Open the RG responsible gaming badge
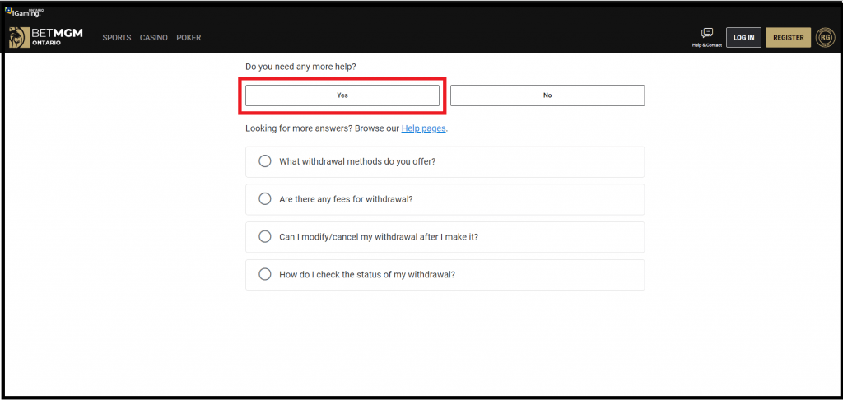 [825, 37]
